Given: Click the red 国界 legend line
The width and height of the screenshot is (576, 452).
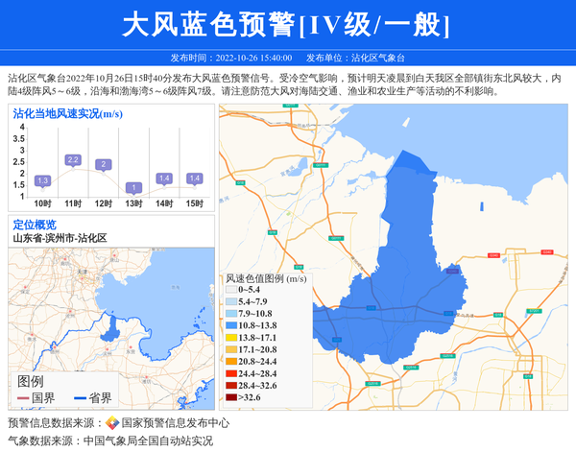Looking at the screenshot, I should pyautogui.click(x=20, y=397).
